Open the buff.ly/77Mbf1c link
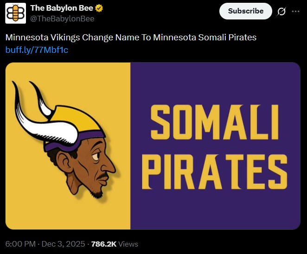The height and width of the screenshot is (254, 307). [37, 50]
